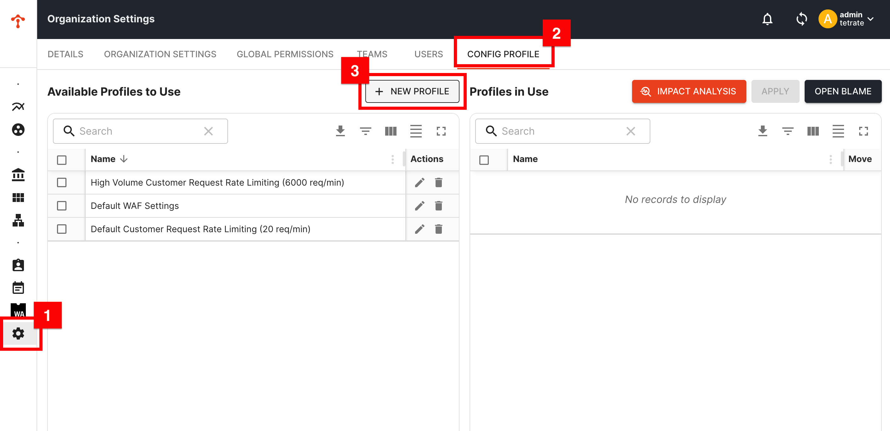Check the Default WAF Settings row
Screen dimensions: 890x431
61,206
